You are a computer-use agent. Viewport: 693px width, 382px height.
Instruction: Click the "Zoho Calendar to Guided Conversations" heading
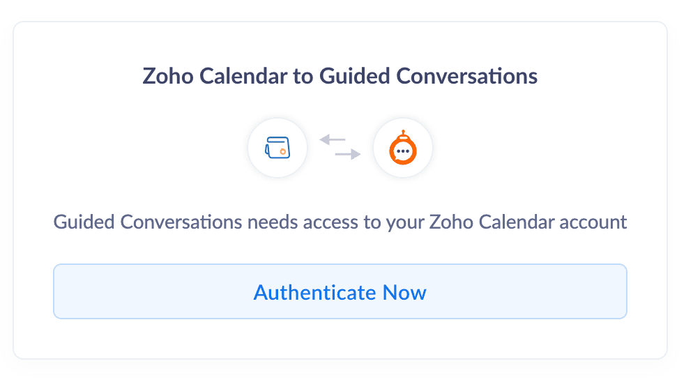tap(340, 76)
